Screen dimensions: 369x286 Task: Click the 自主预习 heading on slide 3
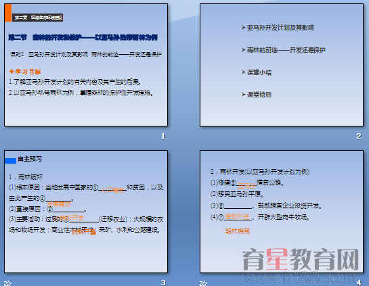pos(30,159)
